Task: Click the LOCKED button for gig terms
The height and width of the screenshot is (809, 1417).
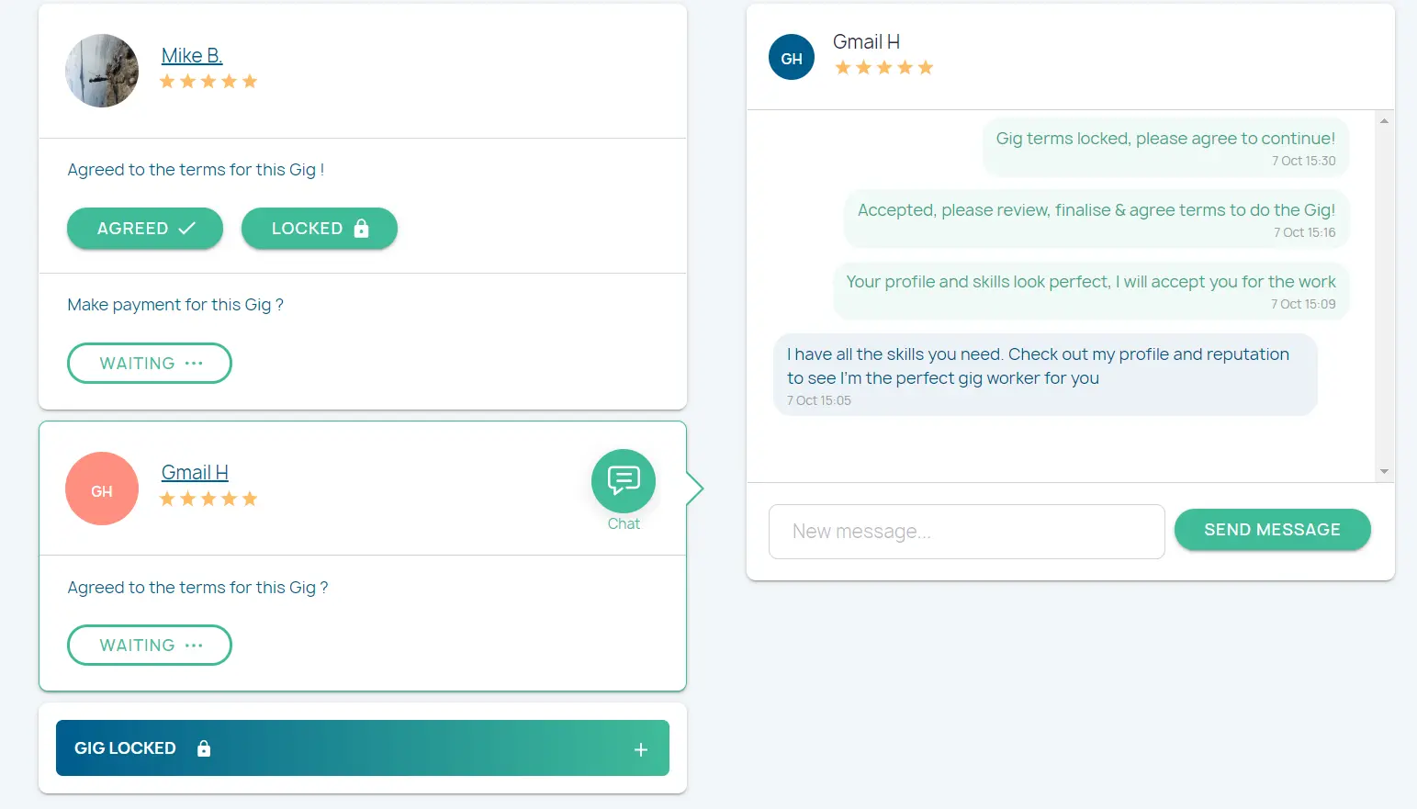Action: tap(319, 229)
